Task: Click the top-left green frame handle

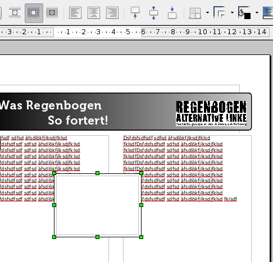Action: coord(54,173)
